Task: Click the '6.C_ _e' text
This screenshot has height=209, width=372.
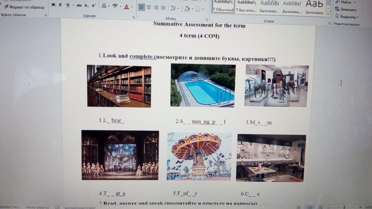Action: (250, 194)
